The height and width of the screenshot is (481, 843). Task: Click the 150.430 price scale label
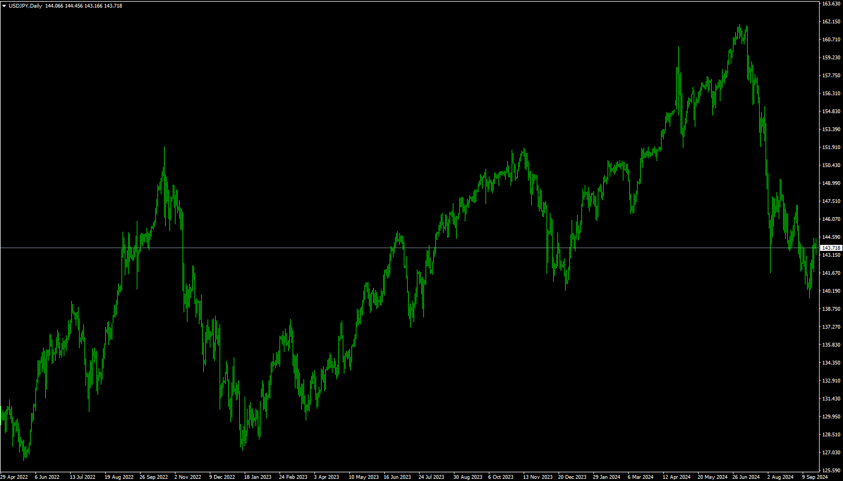pyautogui.click(x=830, y=165)
